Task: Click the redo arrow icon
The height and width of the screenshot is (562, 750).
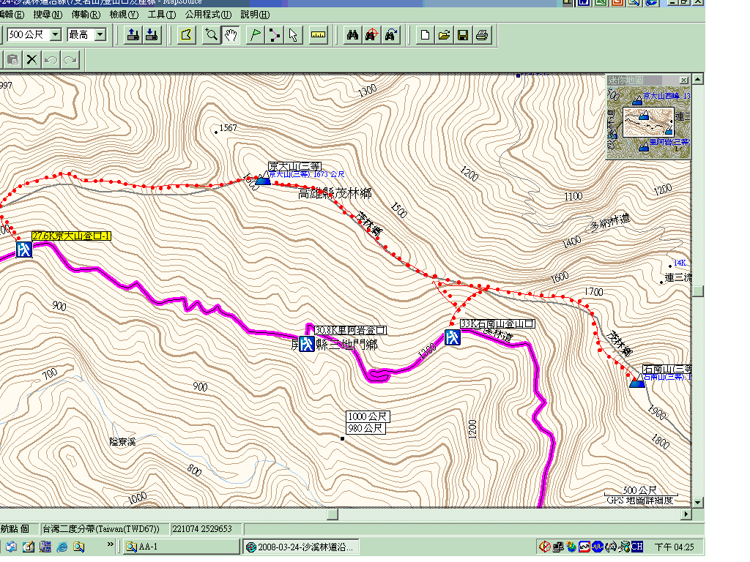Action: point(70,60)
